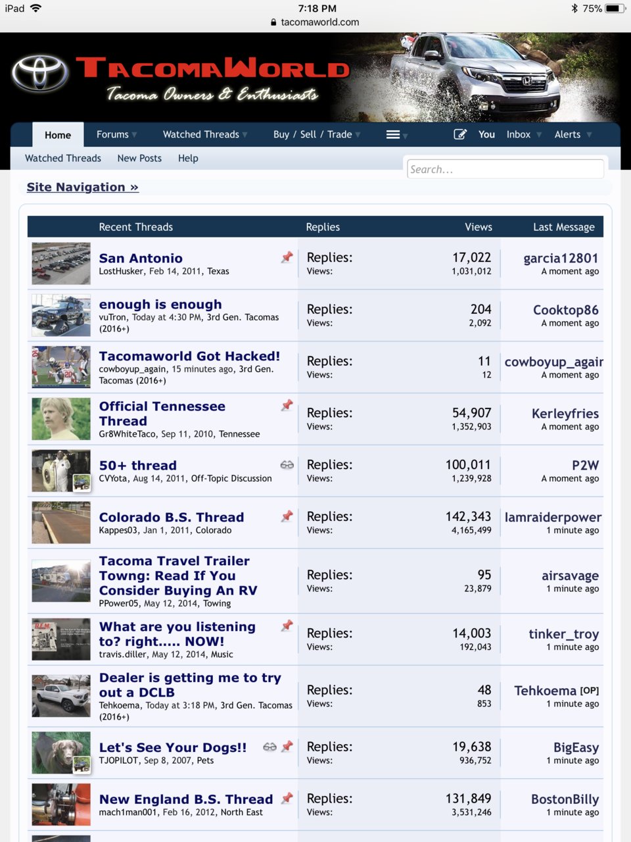Expand the arrow beside the hamburger menu

(x=405, y=136)
